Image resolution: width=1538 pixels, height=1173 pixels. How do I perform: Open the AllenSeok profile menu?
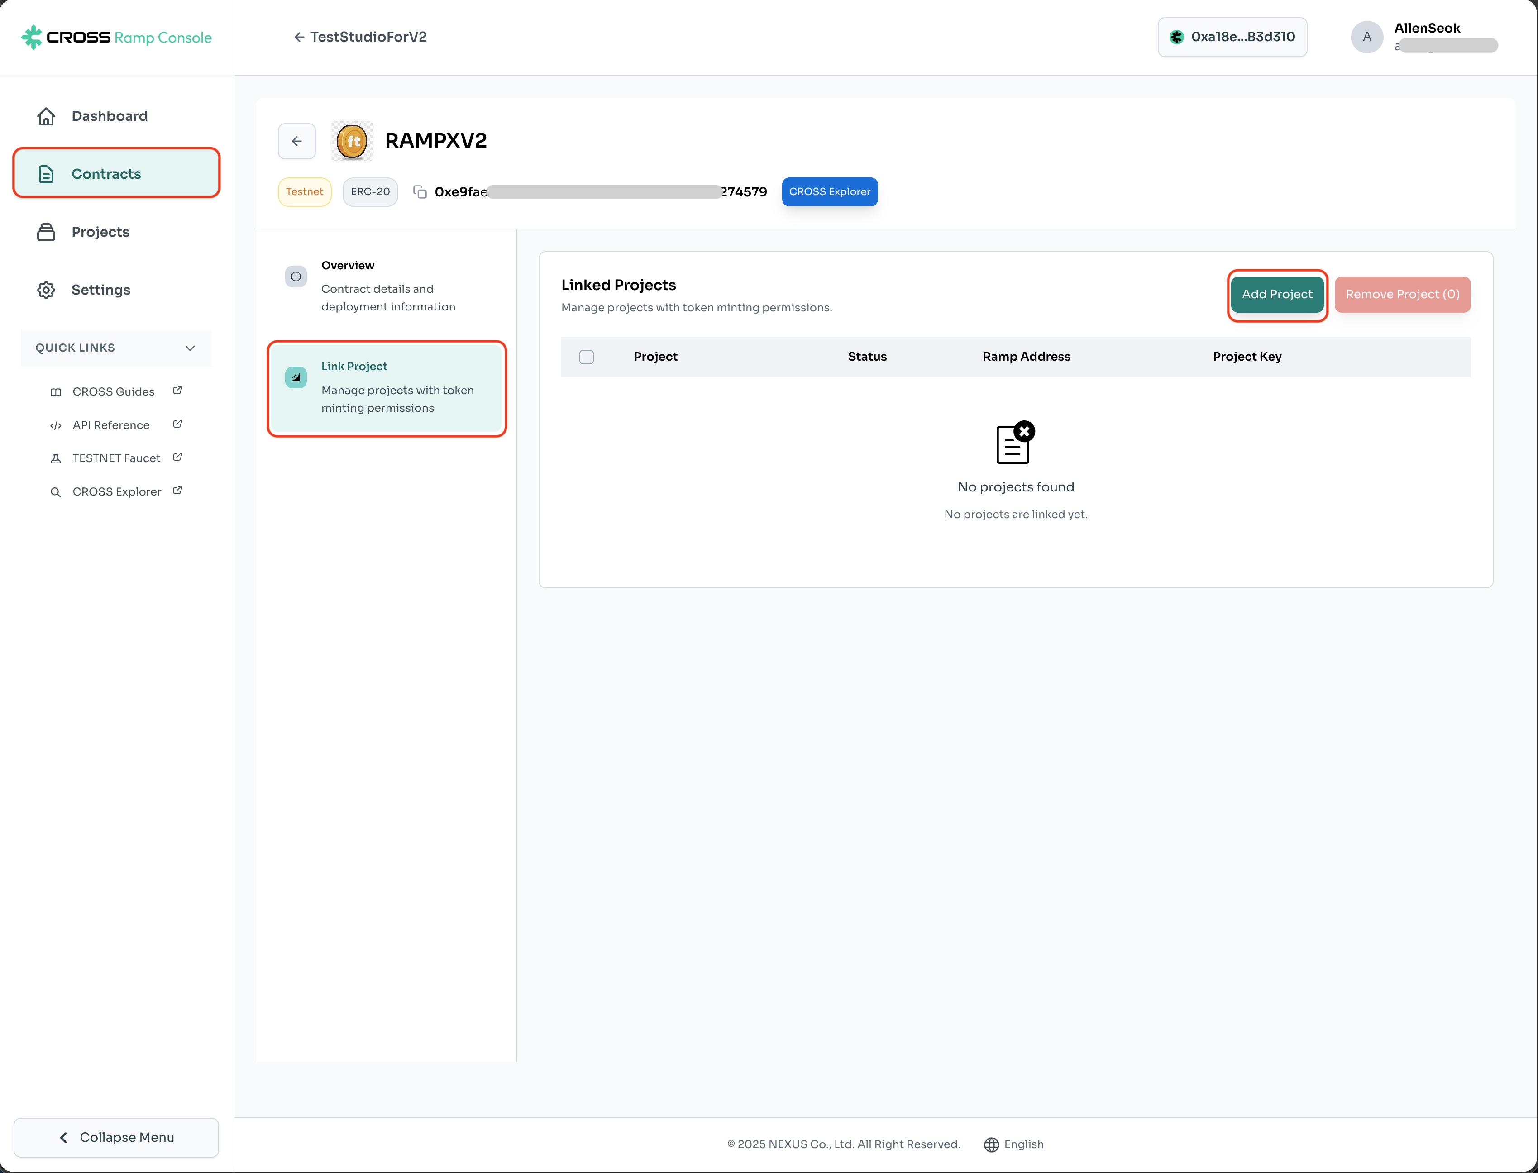tap(1424, 37)
